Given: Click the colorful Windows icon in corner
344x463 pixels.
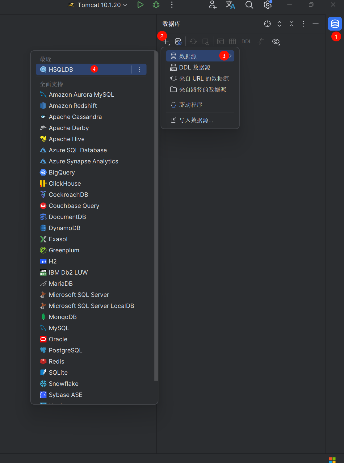Looking at the screenshot, I should [x=332, y=460].
